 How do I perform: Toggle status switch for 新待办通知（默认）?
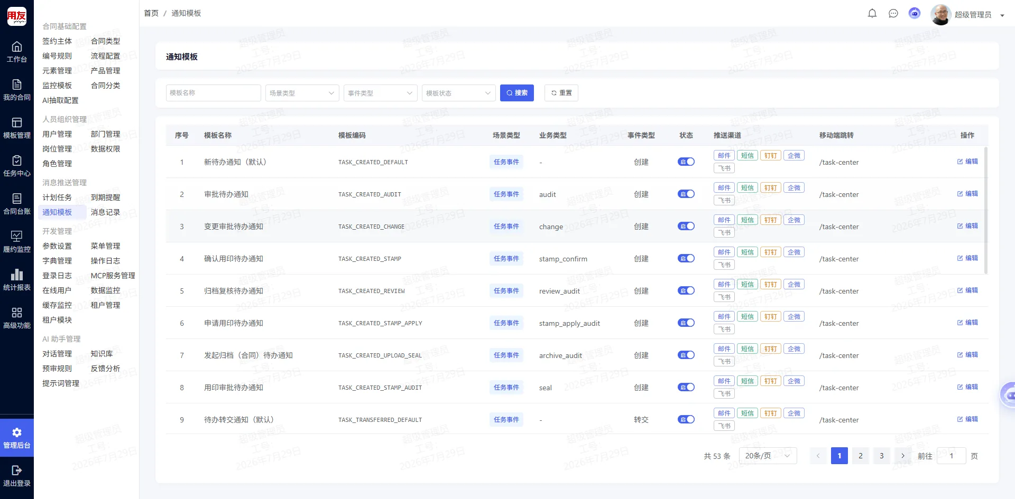pos(686,162)
